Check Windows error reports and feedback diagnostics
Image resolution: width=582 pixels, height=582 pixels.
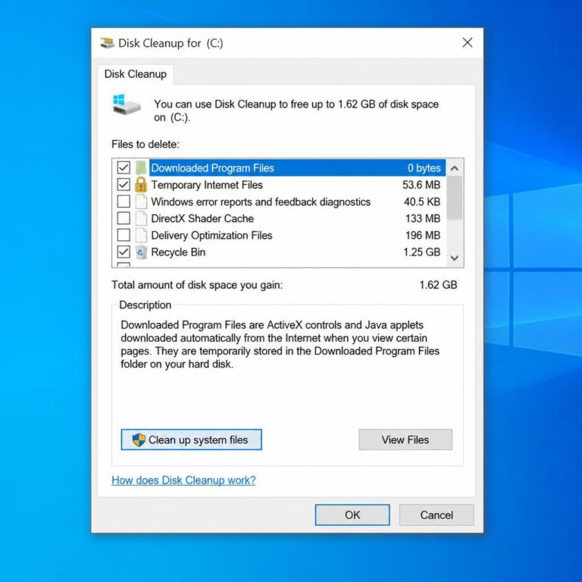[124, 202]
